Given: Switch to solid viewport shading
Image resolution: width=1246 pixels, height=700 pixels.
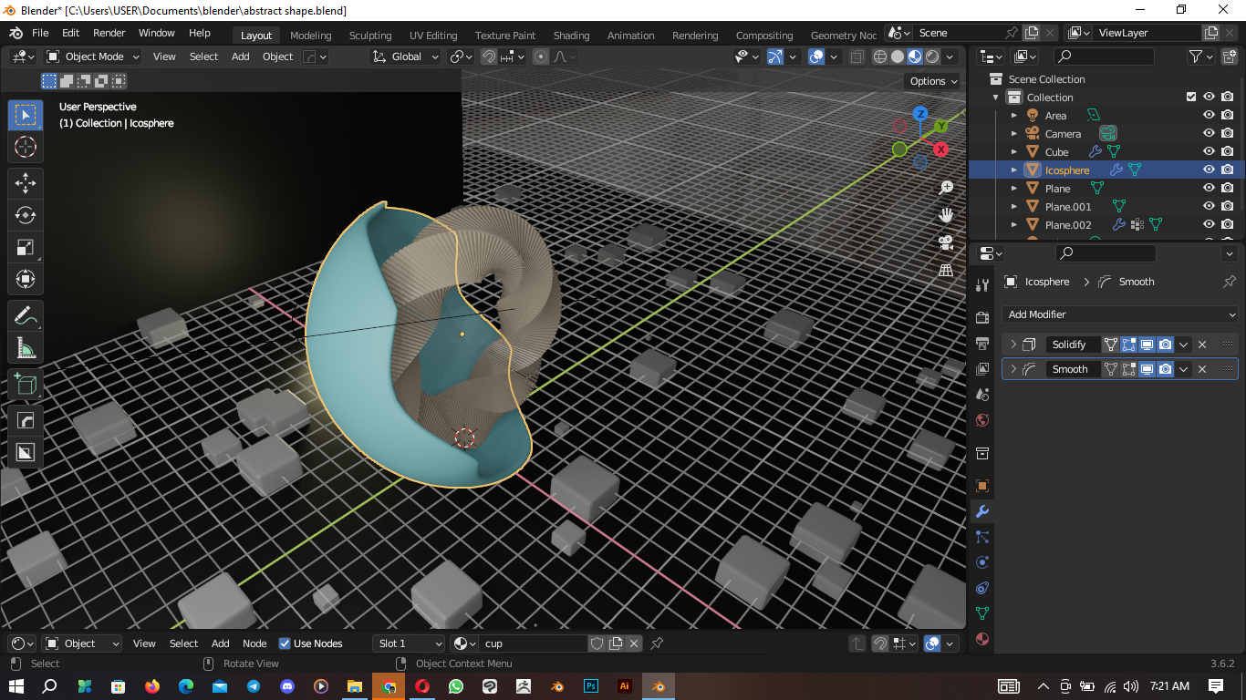Looking at the screenshot, I should 898,57.
